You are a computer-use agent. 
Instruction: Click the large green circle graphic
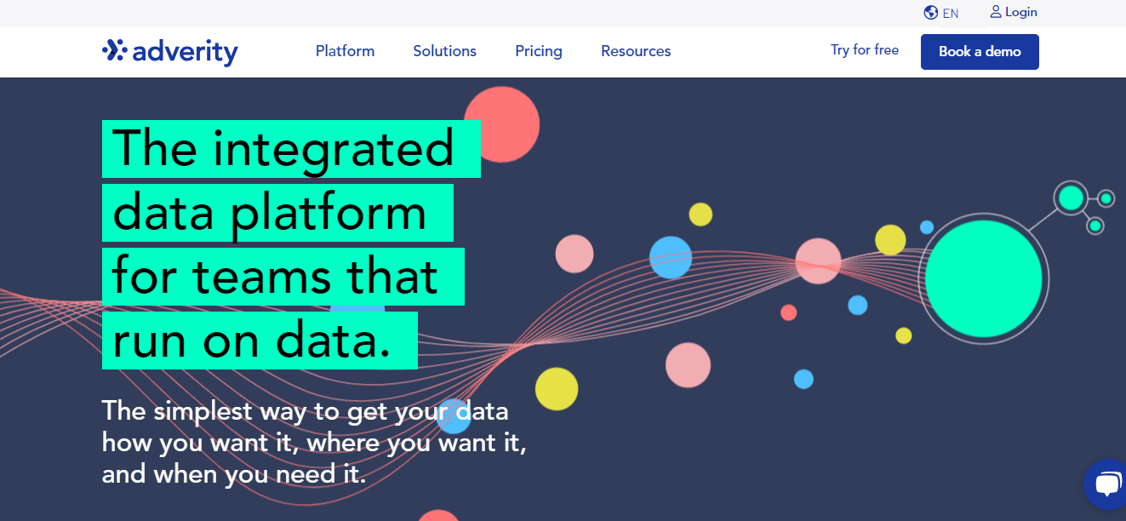[983, 277]
